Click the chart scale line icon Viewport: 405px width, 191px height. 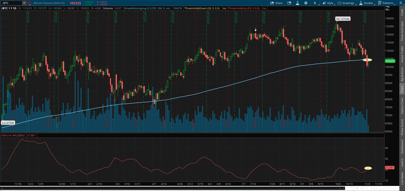(387, 8)
